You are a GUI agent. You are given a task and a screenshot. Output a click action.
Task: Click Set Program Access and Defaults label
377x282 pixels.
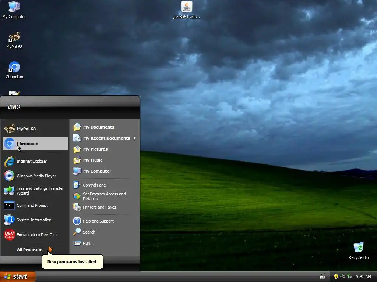[104, 196]
